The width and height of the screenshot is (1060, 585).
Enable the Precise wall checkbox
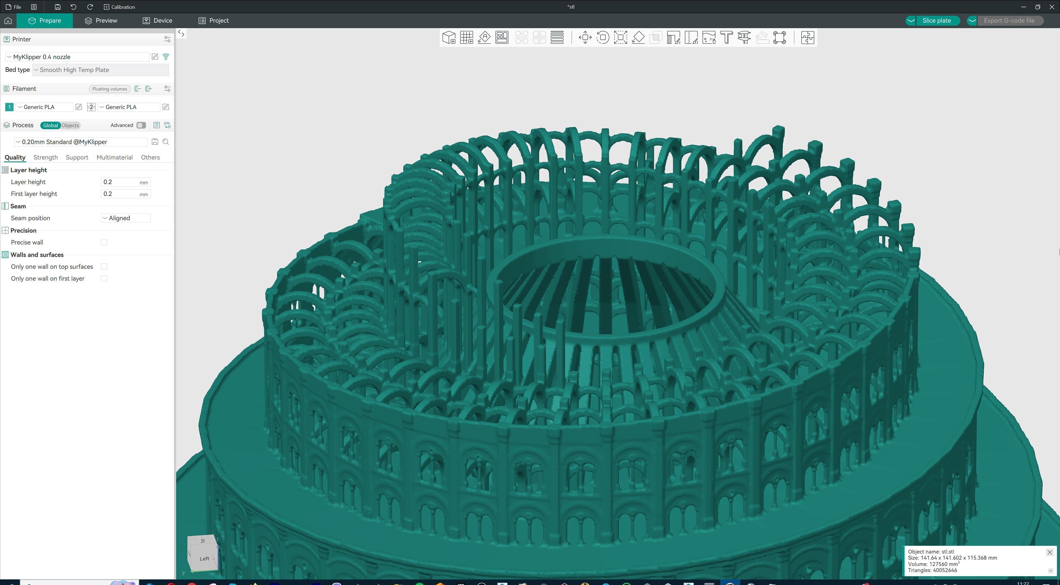point(104,242)
